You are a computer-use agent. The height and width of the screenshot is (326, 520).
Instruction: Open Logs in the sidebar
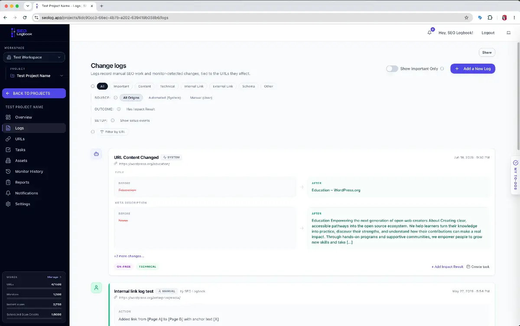click(x=34, y=128)
